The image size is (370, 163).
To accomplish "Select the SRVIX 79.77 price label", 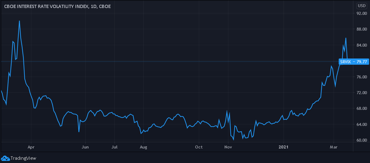I will point(354,62).
